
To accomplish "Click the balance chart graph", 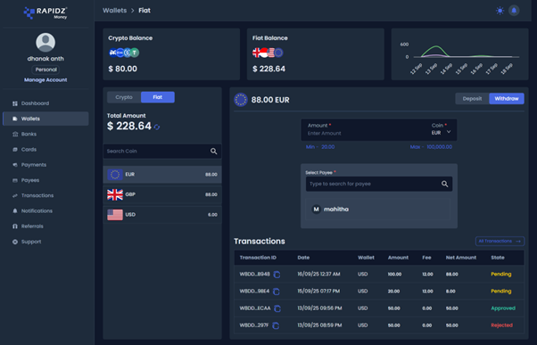I will click(x=460, y=54).
